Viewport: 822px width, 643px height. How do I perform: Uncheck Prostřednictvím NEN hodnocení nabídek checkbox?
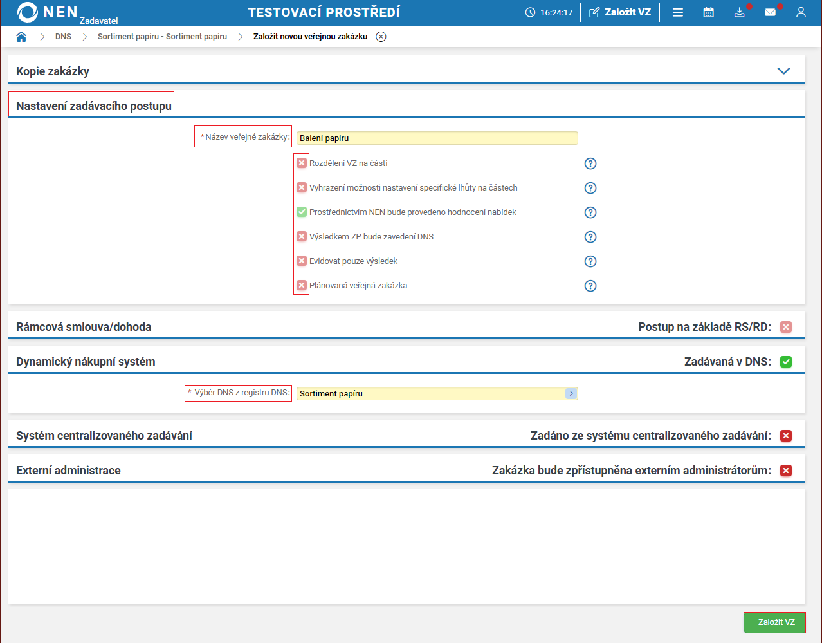click(302, 212)
